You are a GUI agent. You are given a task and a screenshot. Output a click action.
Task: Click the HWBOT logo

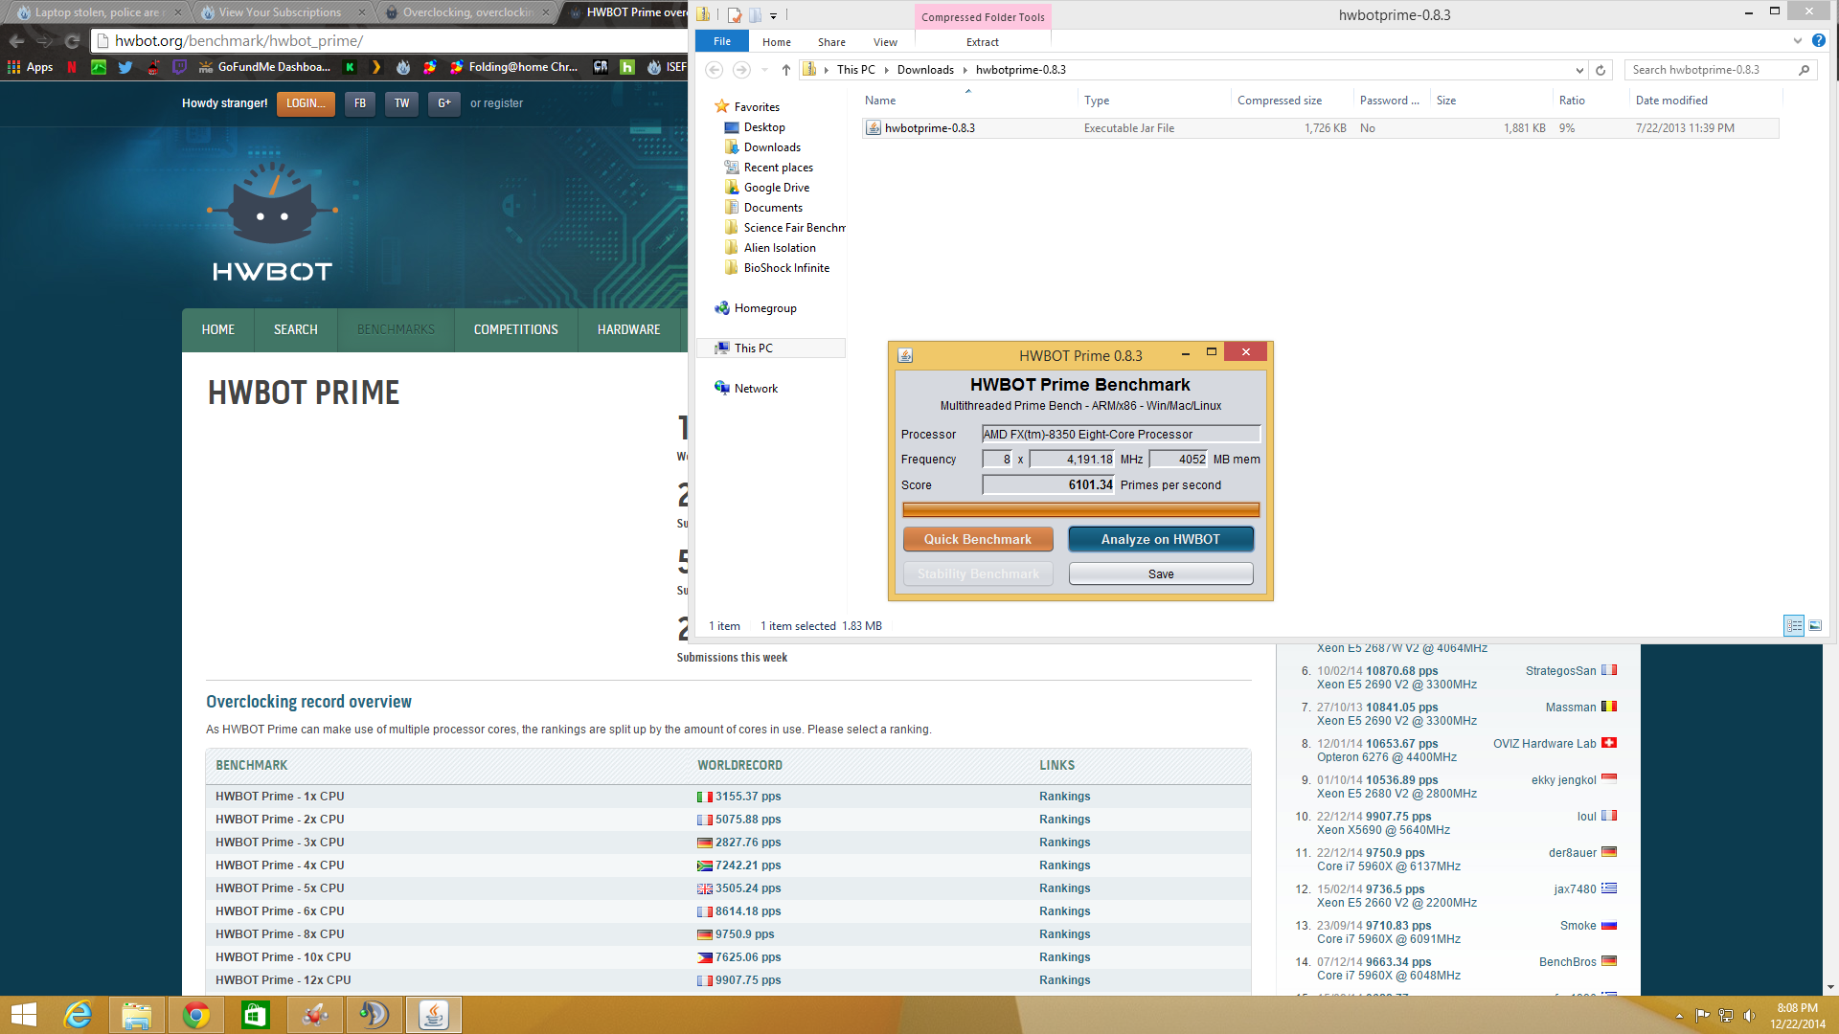pyautogui.click(x=272, y=222)
